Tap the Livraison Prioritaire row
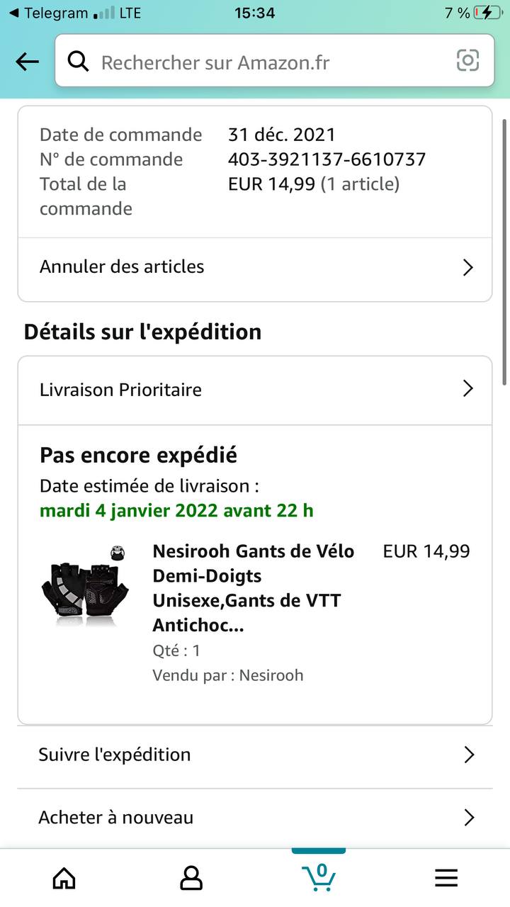 click(x=212, y=390)
